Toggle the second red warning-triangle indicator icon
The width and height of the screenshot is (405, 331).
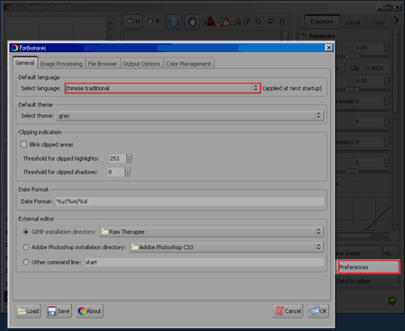click(x=225, y=22)
